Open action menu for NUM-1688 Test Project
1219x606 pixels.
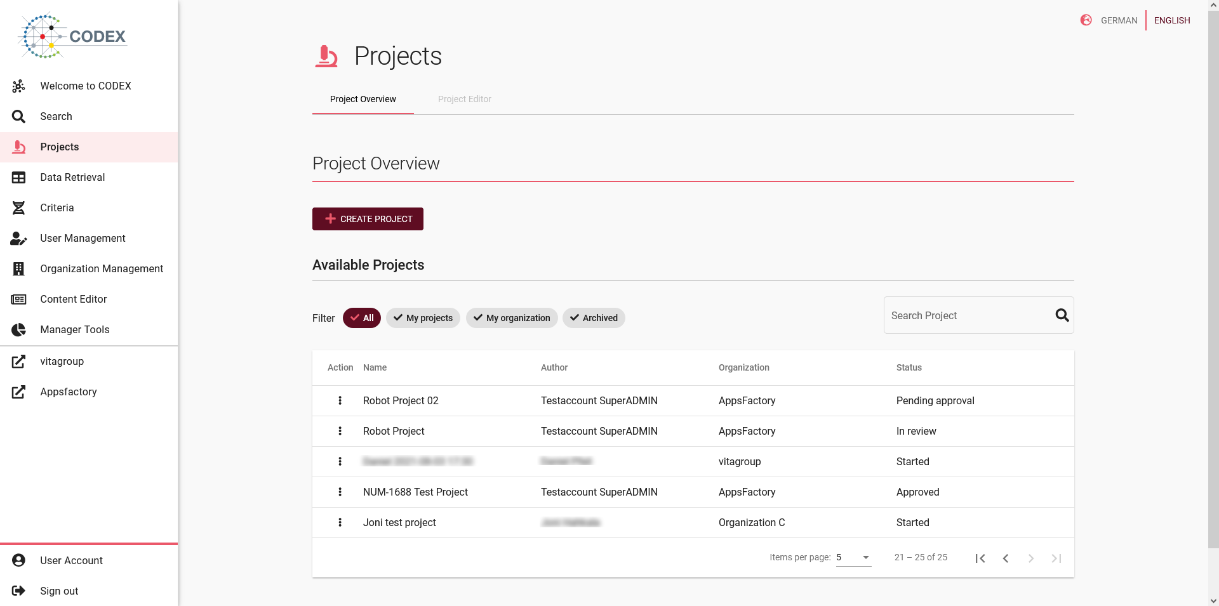pos(340,492)
